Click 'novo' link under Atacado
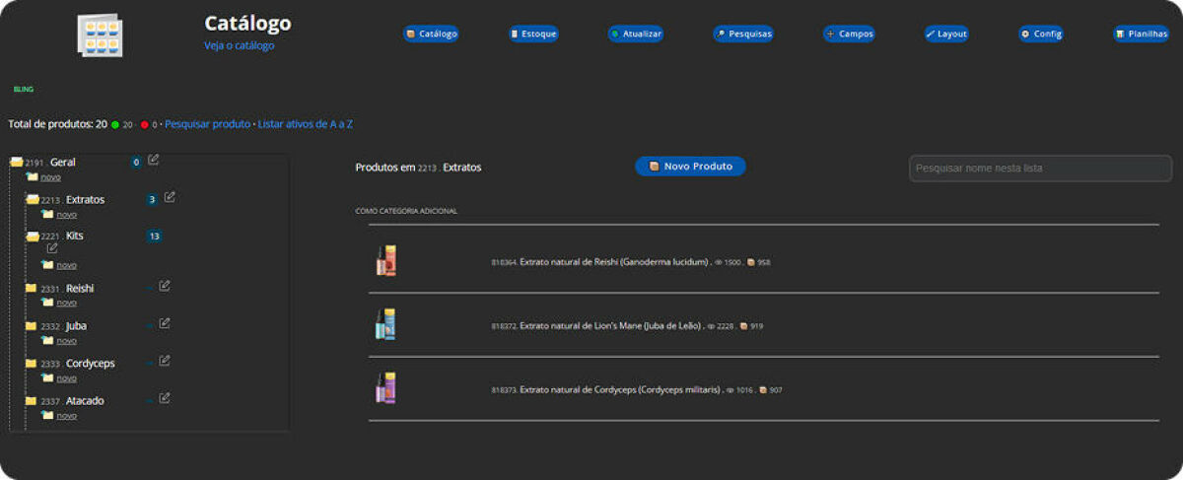The height and width of the screenshot is (480, 1183). [x=66, y=416]
